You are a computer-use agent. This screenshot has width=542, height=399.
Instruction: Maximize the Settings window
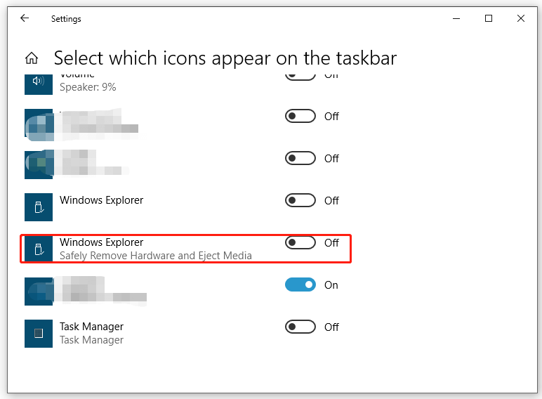489,19
